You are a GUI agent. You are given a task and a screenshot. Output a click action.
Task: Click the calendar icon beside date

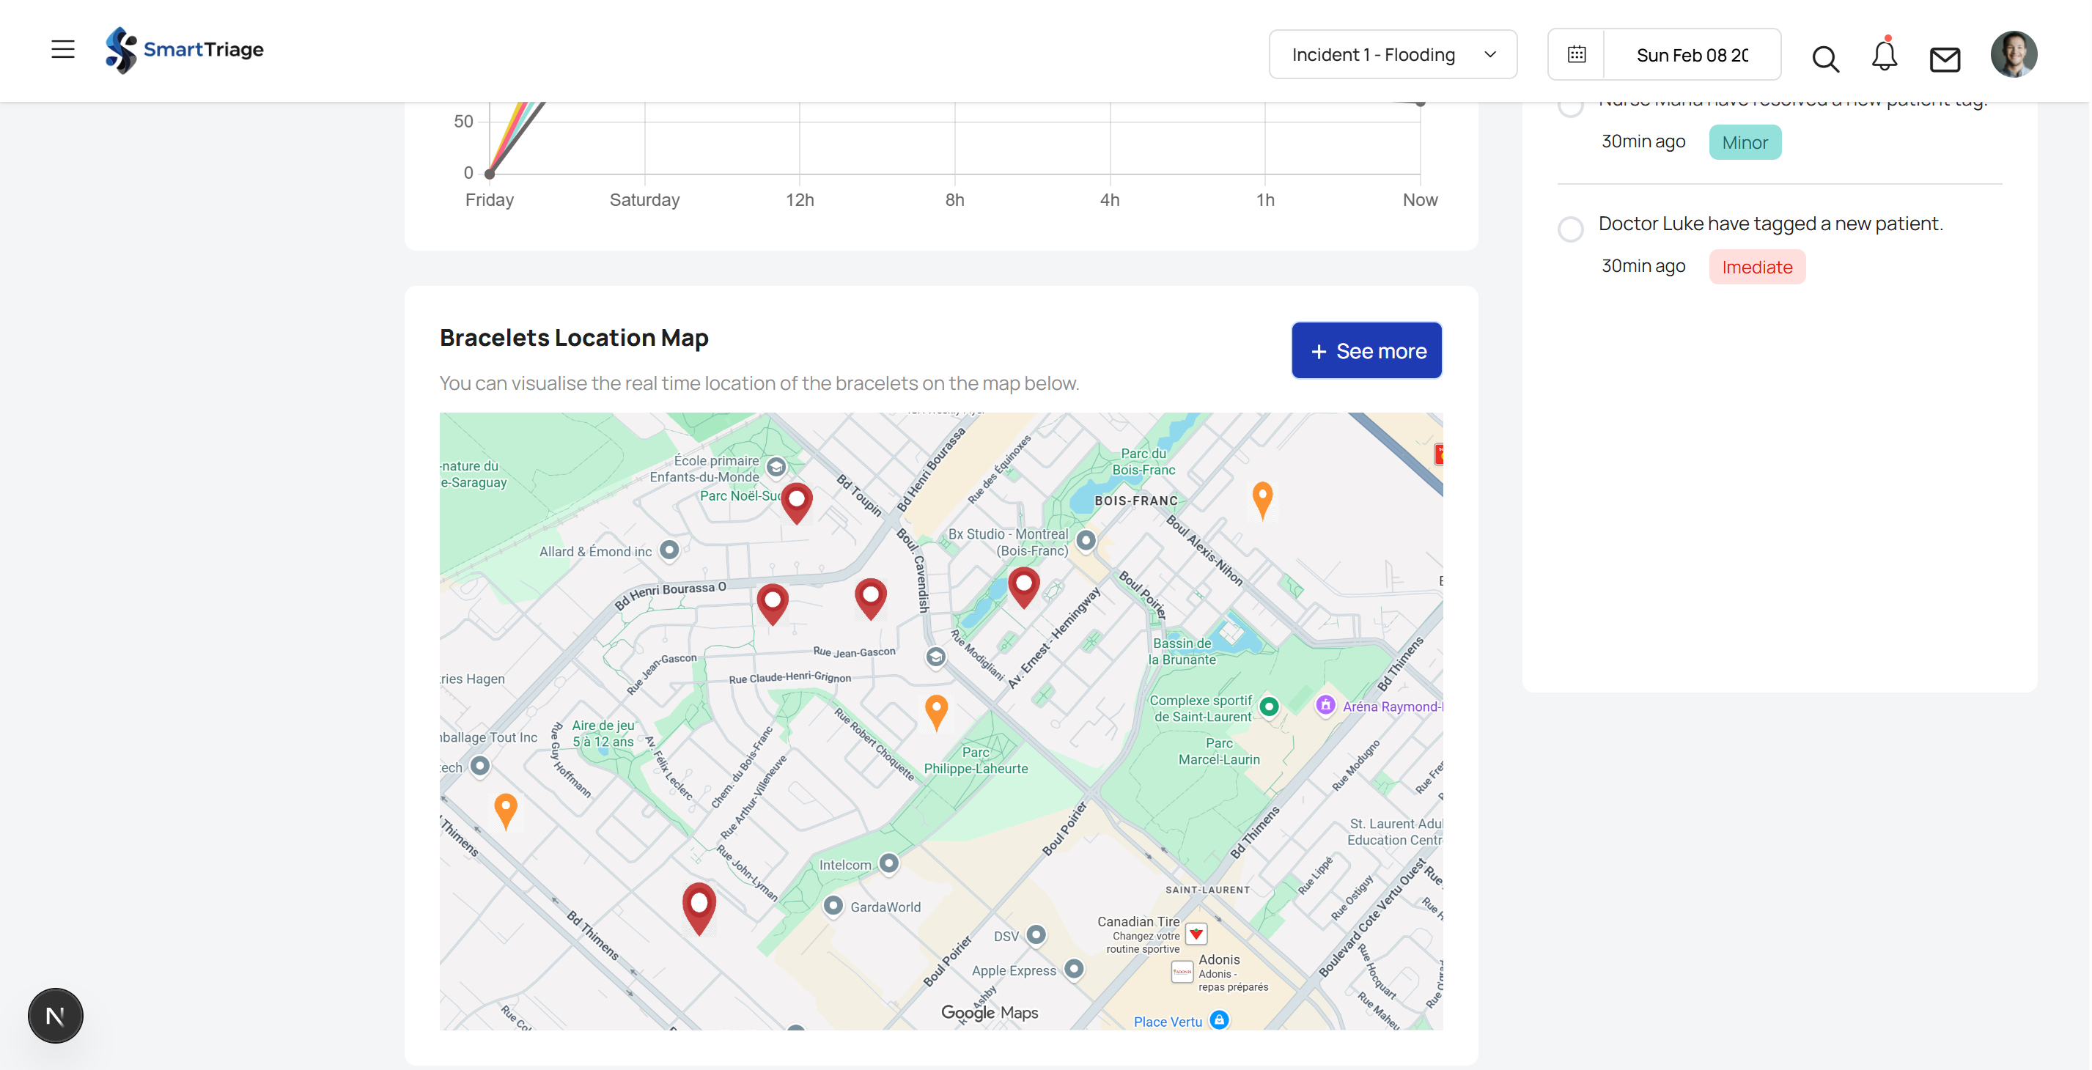[1576, 54]
